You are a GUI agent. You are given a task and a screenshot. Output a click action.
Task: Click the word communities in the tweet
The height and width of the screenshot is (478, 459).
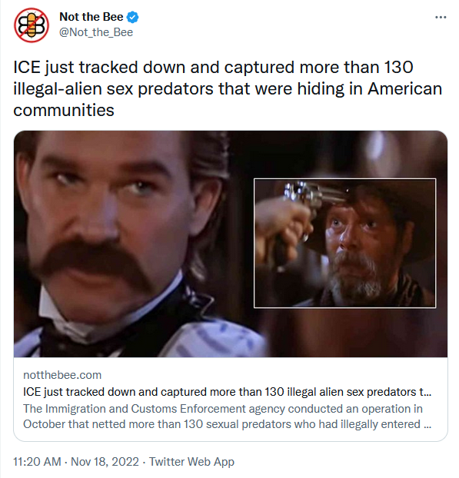pos(64,110)
